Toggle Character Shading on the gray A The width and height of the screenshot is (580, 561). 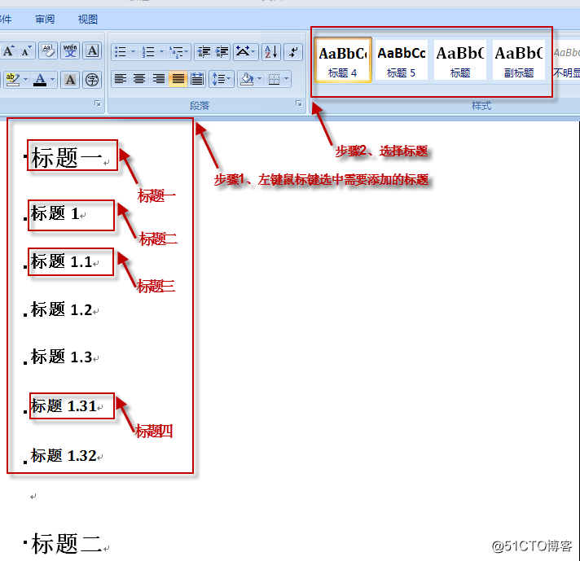(70, 79)
